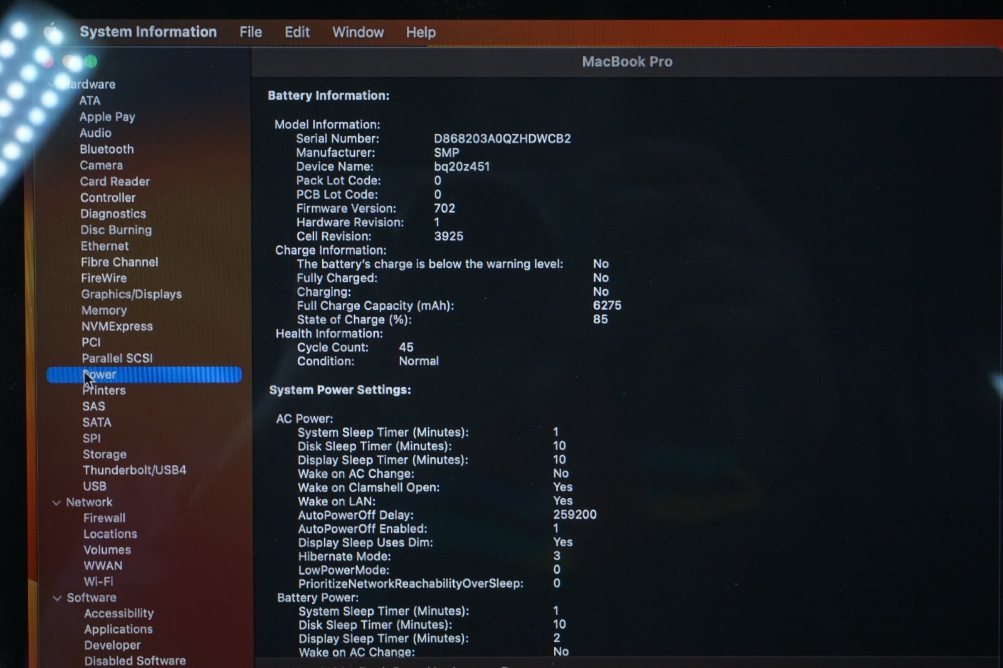This screenshot has width=1003, height=668.
Task: Select Controller in the sidebar
Action: 108,197
